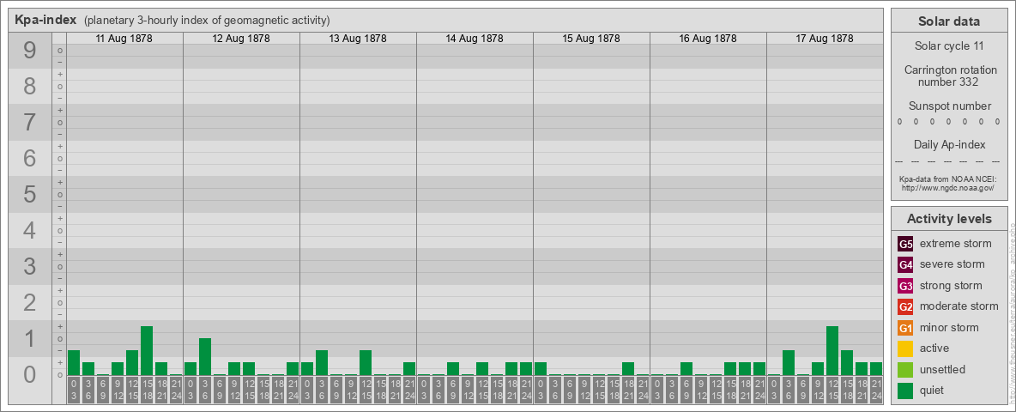This screenshot has height=412, width=1016.
Task: Select the 13 Aug 1878 date header
Action: pyautogui.click(x=358, y=39)
